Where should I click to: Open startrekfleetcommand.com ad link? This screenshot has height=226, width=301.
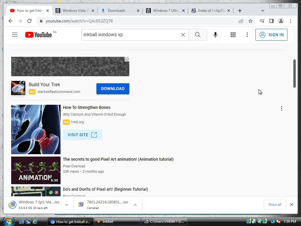click(x=59, y=92)
